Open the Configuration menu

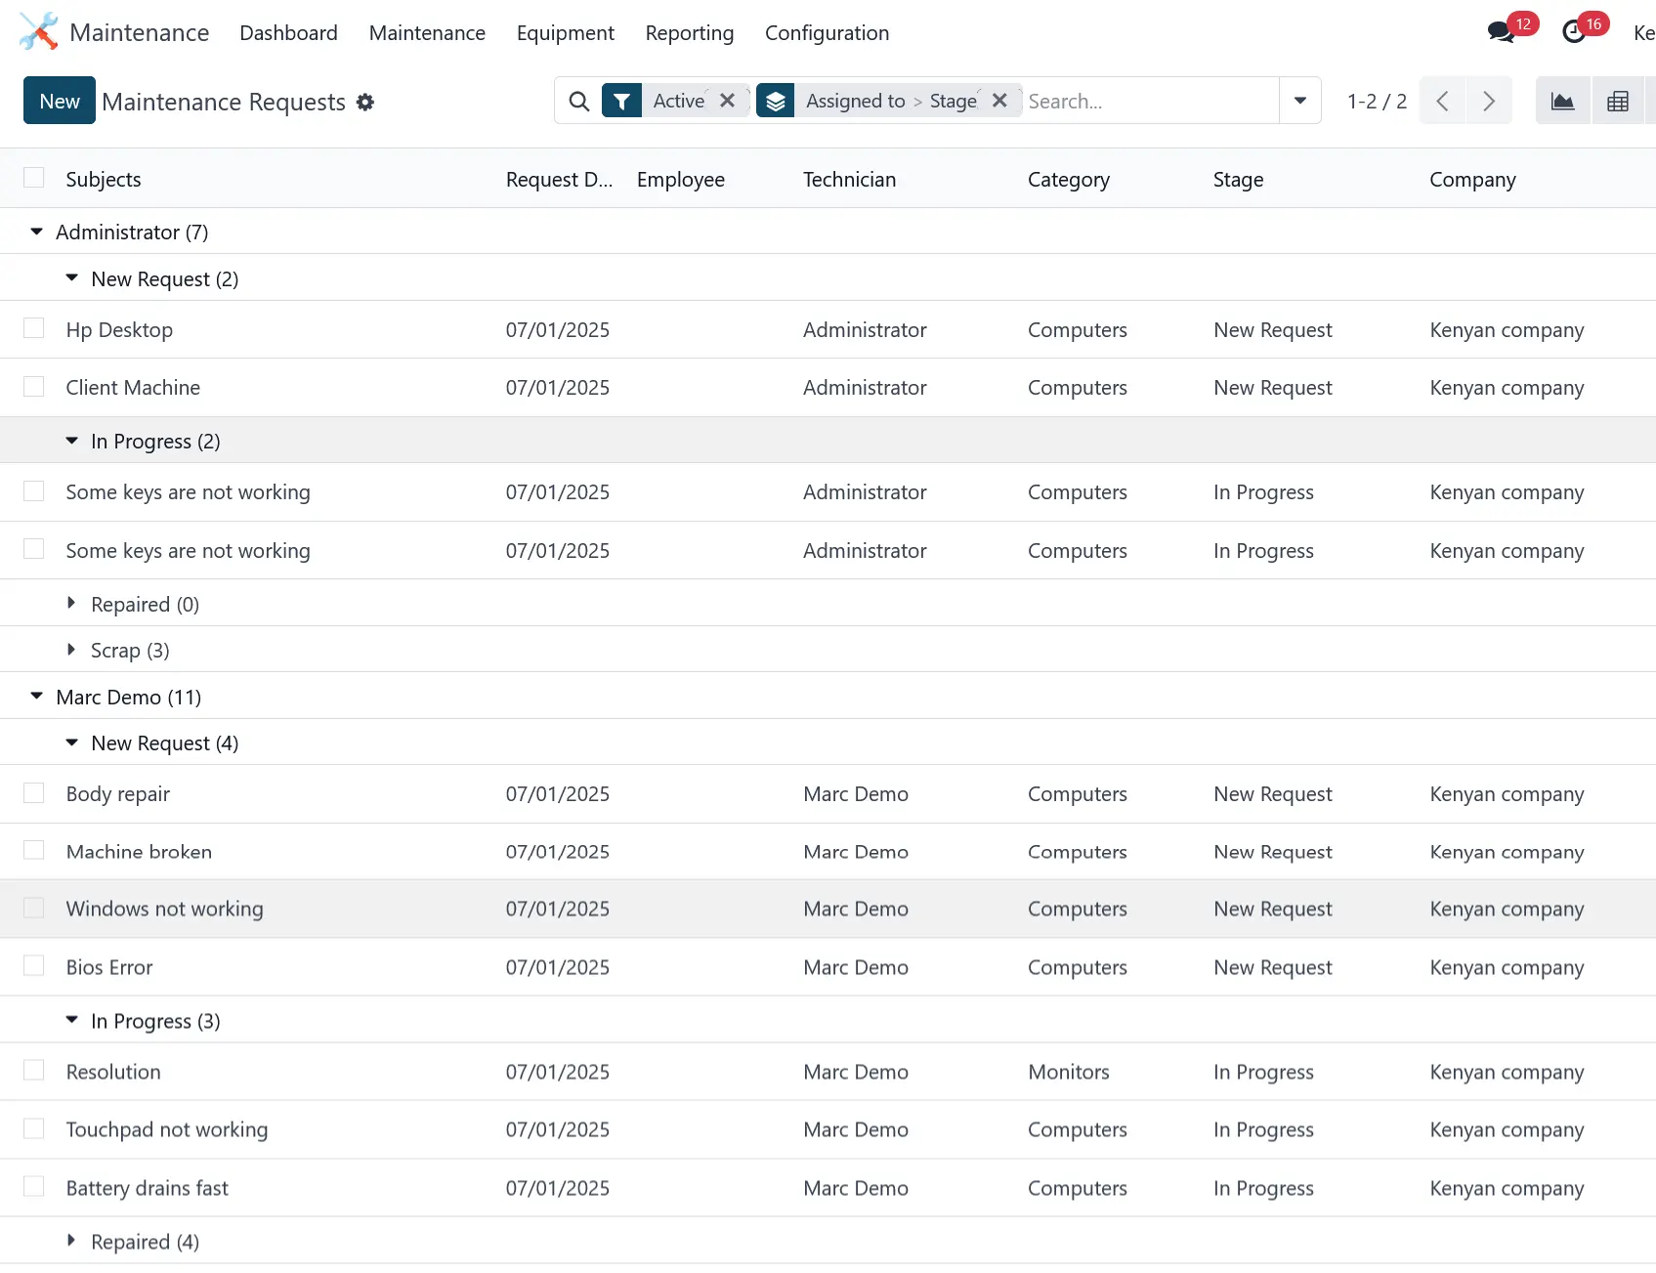pos(827,33)
